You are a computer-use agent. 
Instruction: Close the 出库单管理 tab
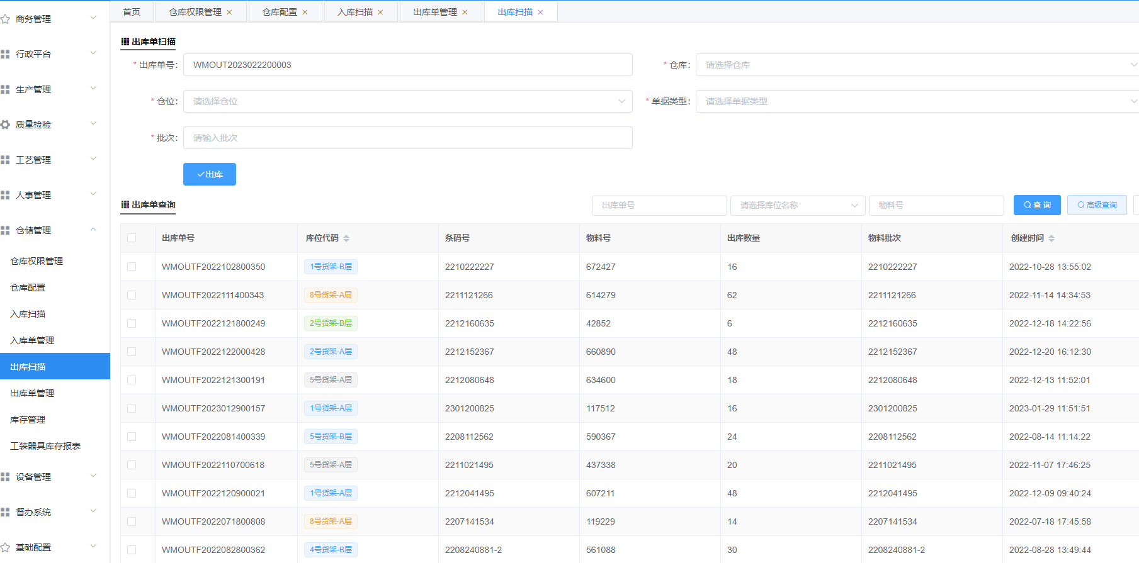(x=465, y=12)
